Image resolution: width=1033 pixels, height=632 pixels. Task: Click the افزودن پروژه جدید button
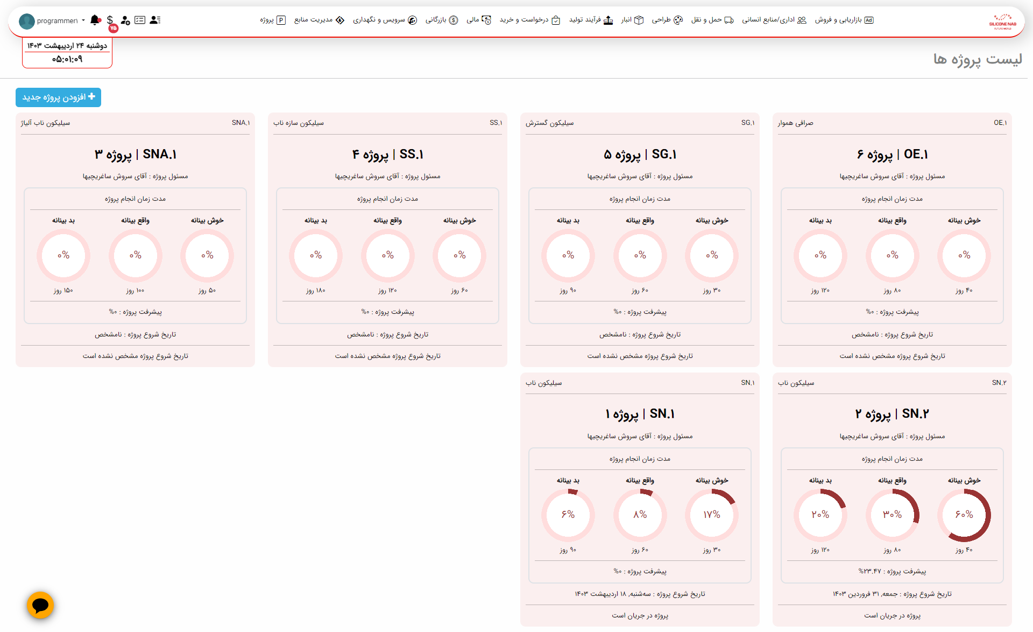tap(58, 97)
